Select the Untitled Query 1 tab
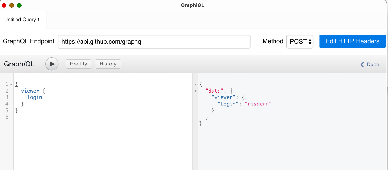Screen dimensions: 388x170 (22, 20)
